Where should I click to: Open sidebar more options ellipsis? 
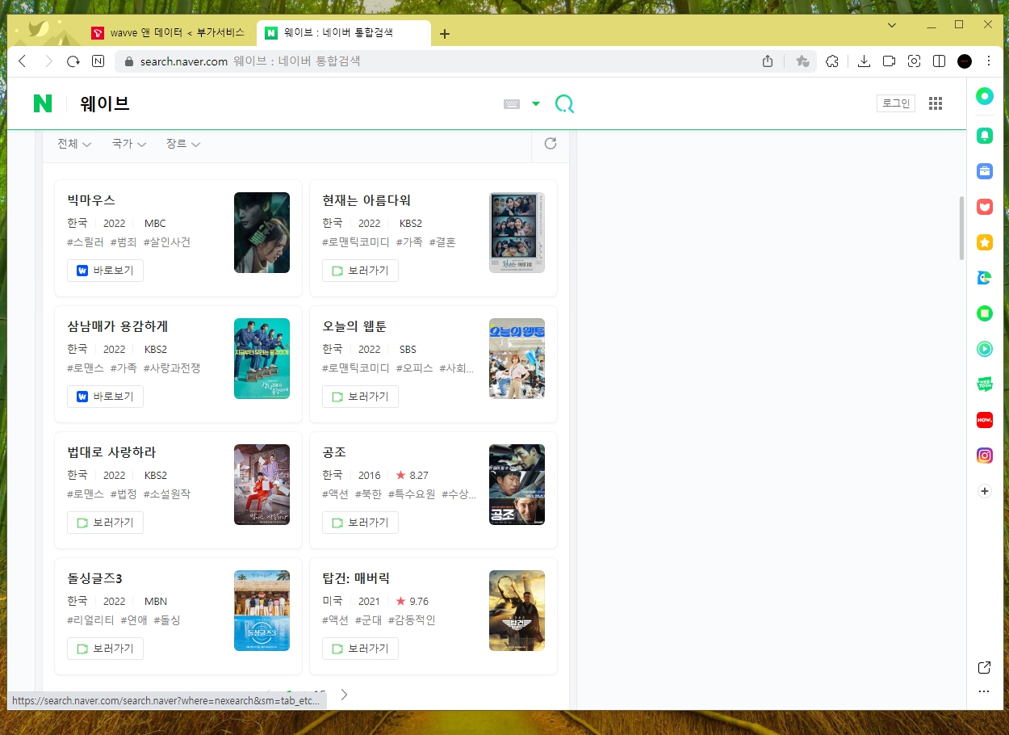click(984, 691)
